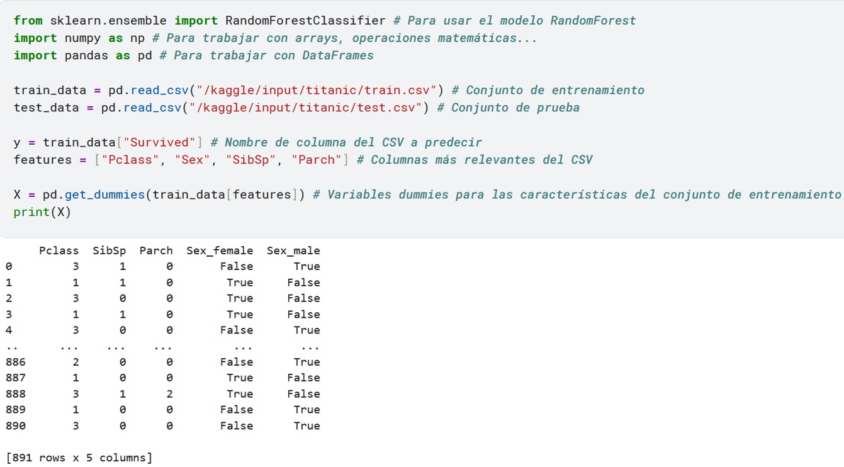Click the SibSp column header in output
The image size is (844, 467).
pos(110,250)
